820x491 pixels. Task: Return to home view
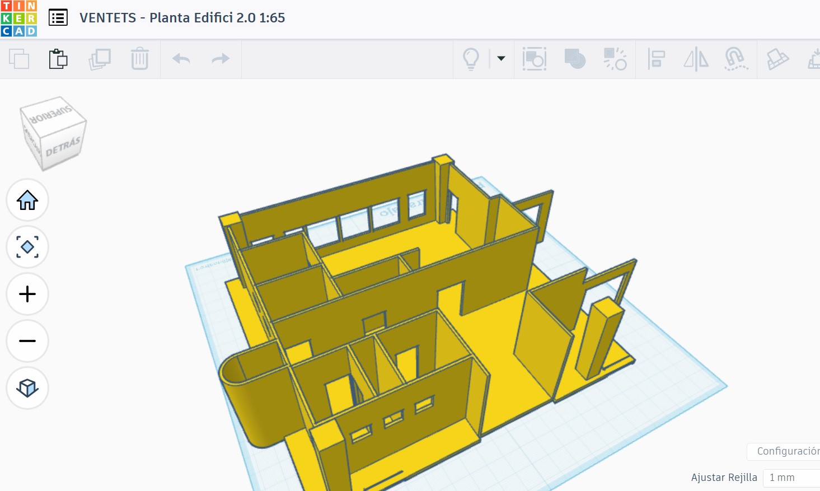[x=27, y=200]
